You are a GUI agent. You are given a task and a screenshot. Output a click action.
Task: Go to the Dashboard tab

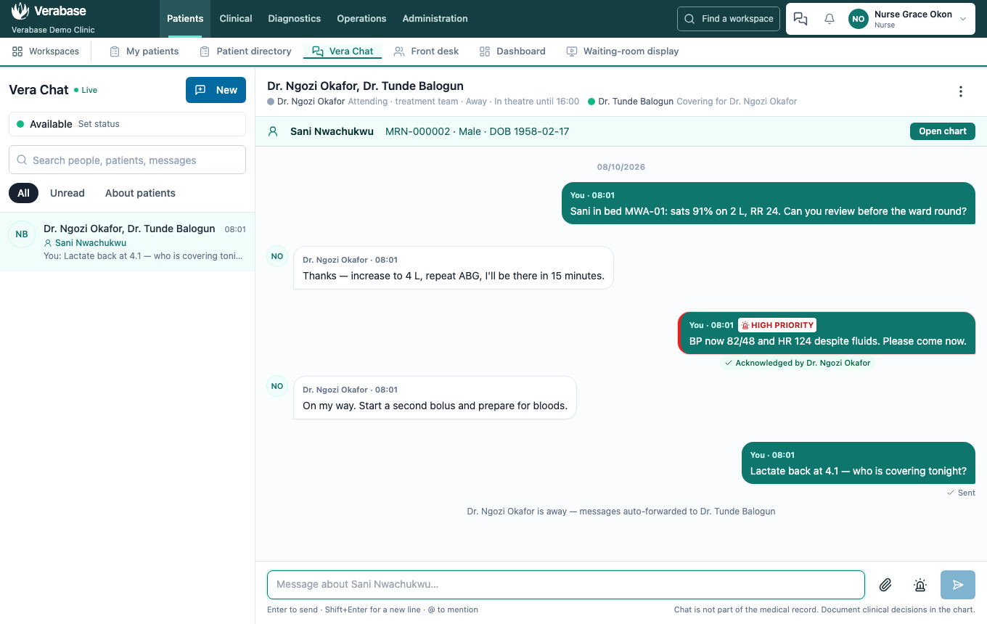pyautogui.click(x=512, y=52)
